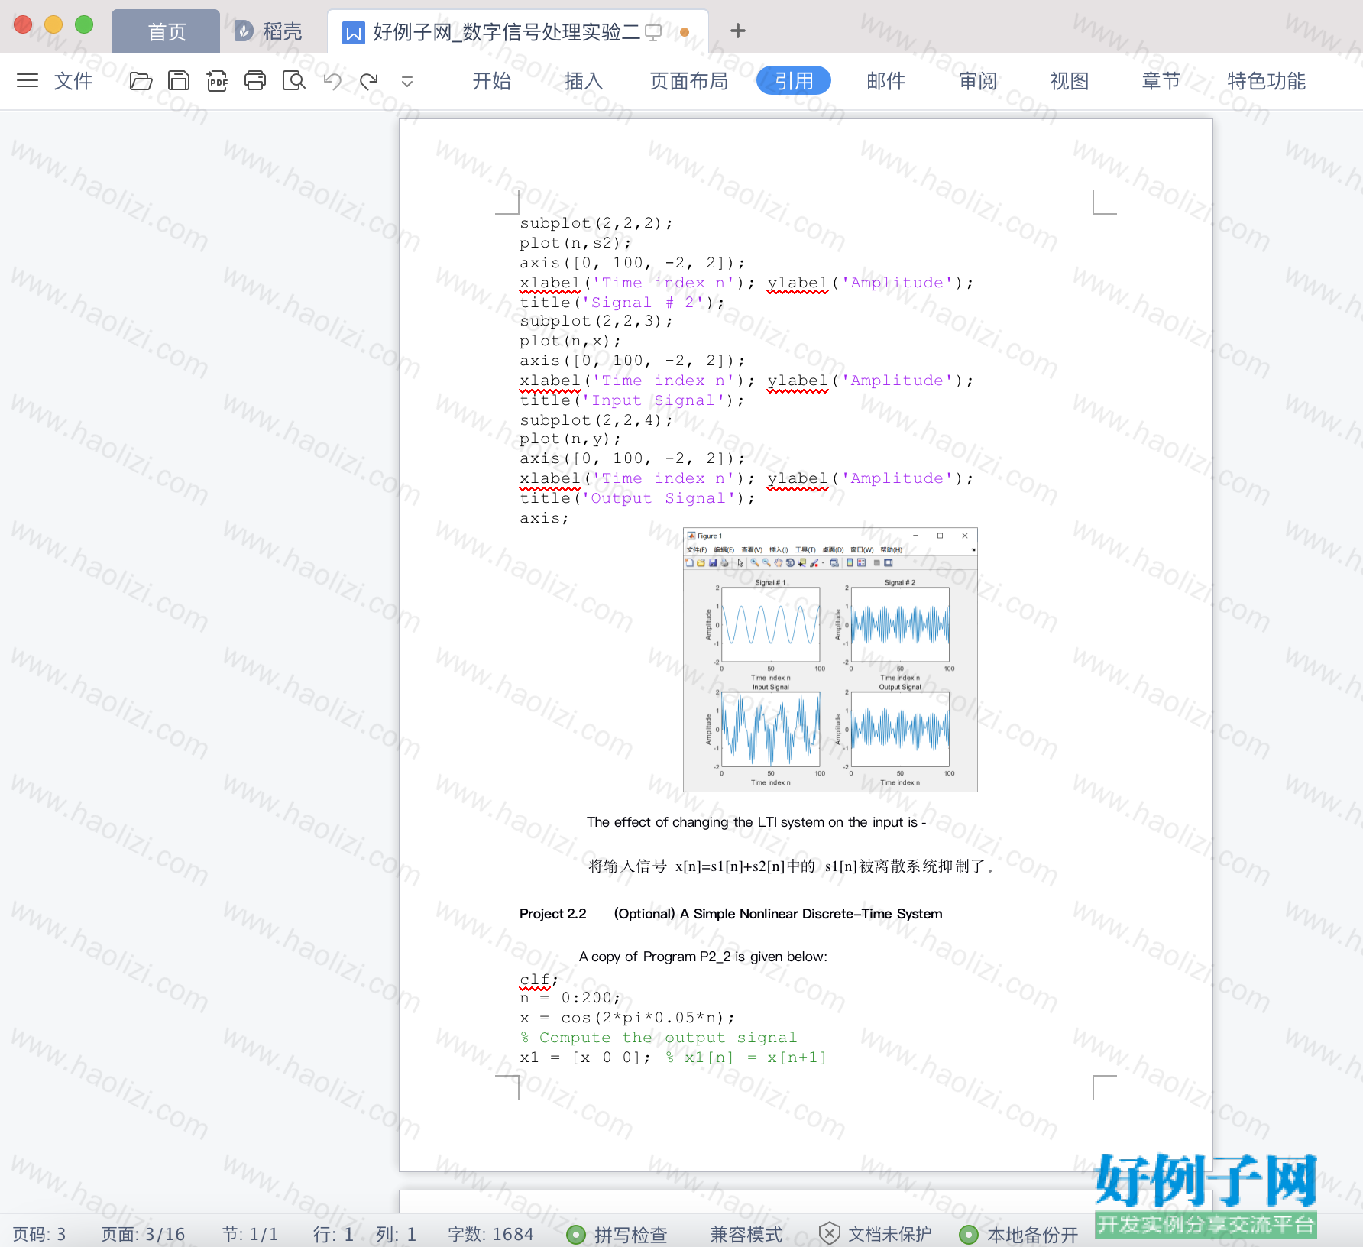Switch to the 章节 ribbon tab

(x=1161, y=80)
